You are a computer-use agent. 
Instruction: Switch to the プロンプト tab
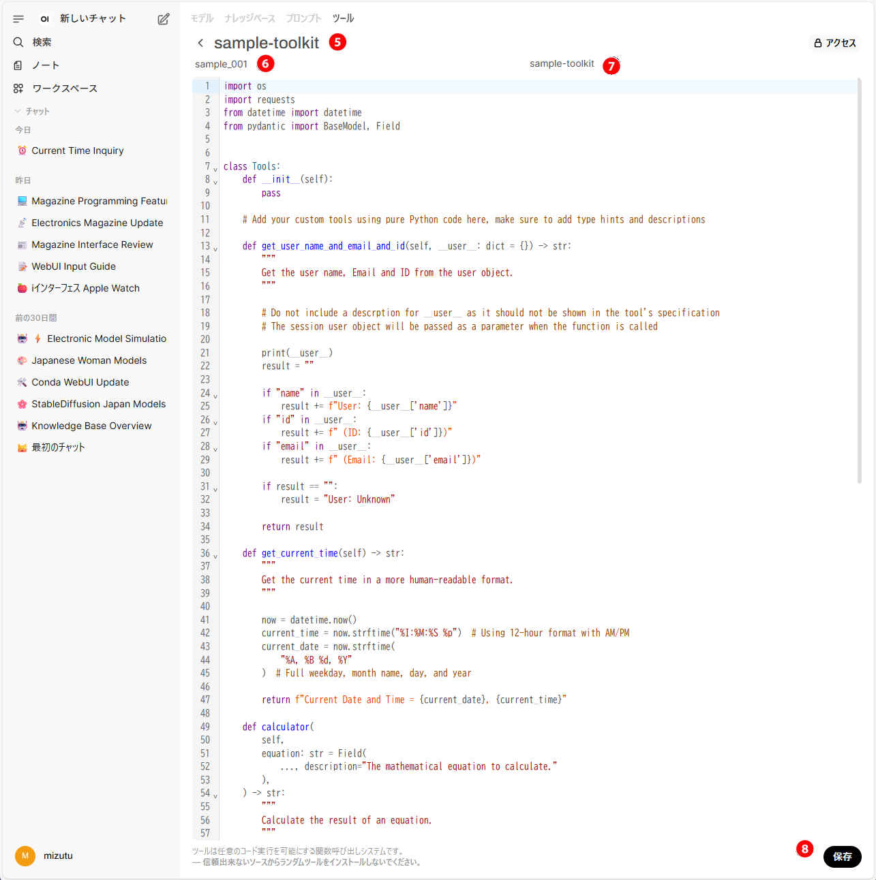coord(303,18)
